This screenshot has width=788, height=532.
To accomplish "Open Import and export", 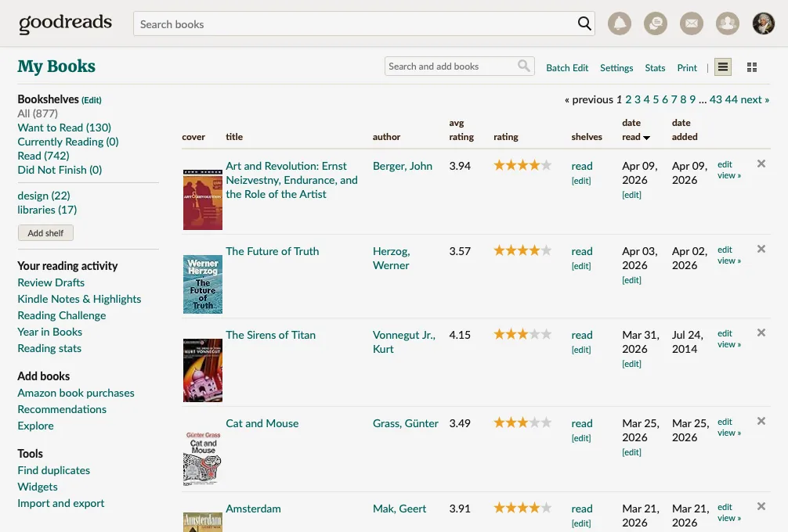I will pos(61,503).
